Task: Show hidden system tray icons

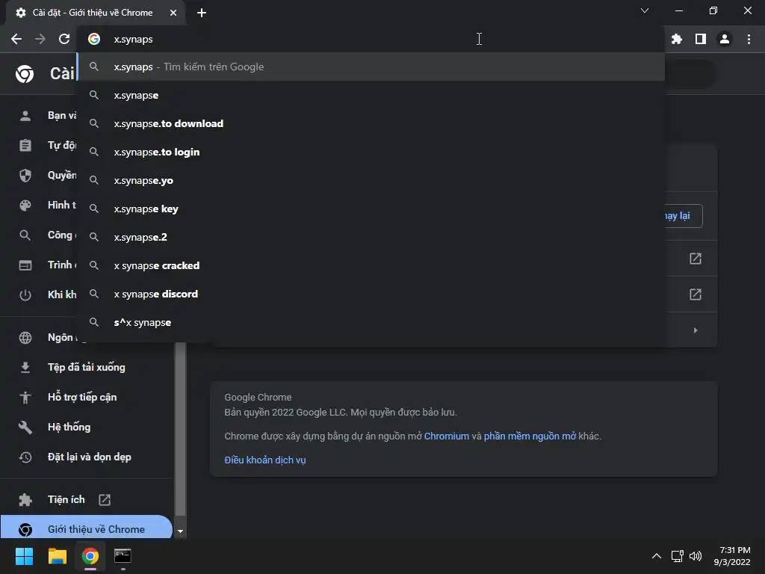Action: [657, 556]
